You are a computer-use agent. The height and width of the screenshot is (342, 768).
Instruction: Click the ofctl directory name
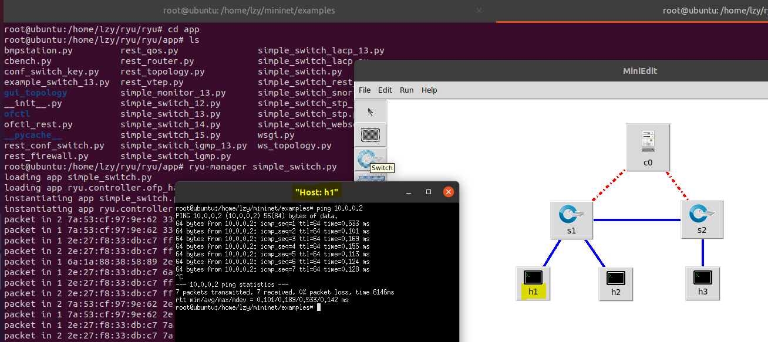click(17, 114)
